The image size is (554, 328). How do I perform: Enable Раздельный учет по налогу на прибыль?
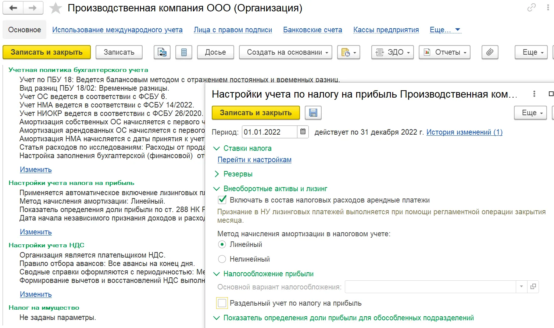coord(222,303)
